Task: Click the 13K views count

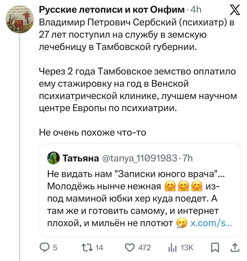Action: 187,248
